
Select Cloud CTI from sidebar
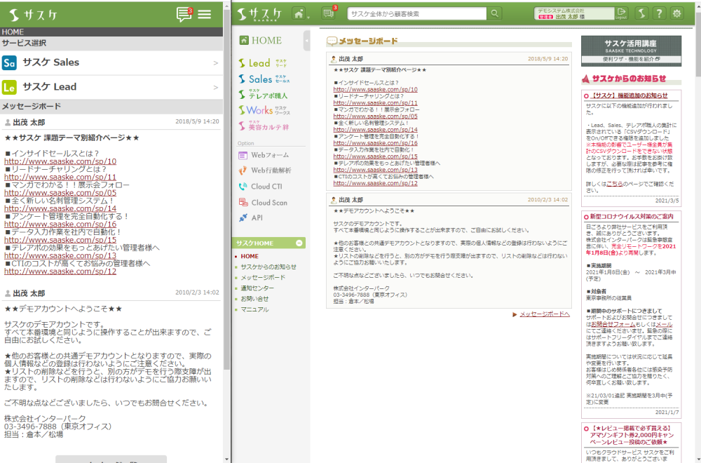point(266,187)
